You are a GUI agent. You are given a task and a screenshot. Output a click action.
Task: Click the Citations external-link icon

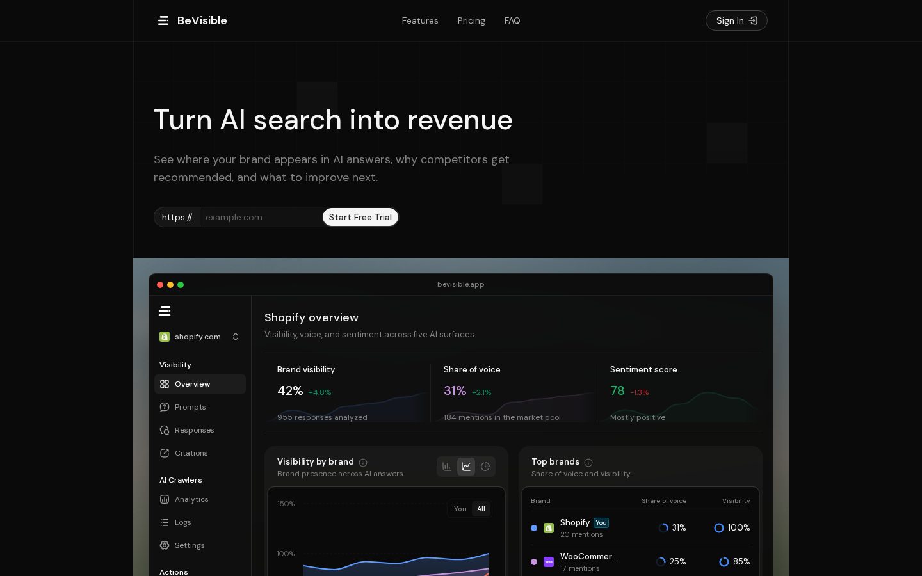pos(165,453)
